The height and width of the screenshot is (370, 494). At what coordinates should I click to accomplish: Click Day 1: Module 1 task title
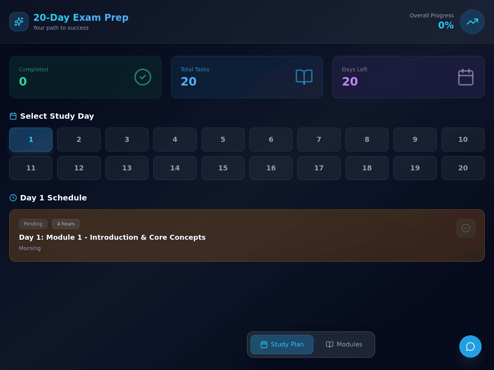click(112, 237)
